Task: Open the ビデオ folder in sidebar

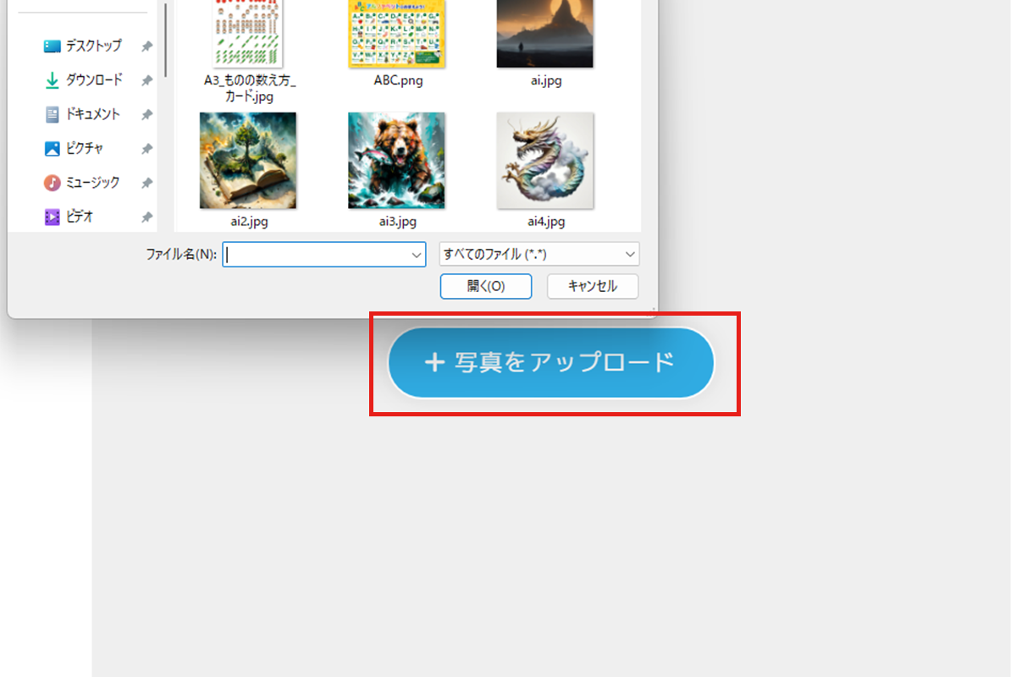Action: [53, 215]
